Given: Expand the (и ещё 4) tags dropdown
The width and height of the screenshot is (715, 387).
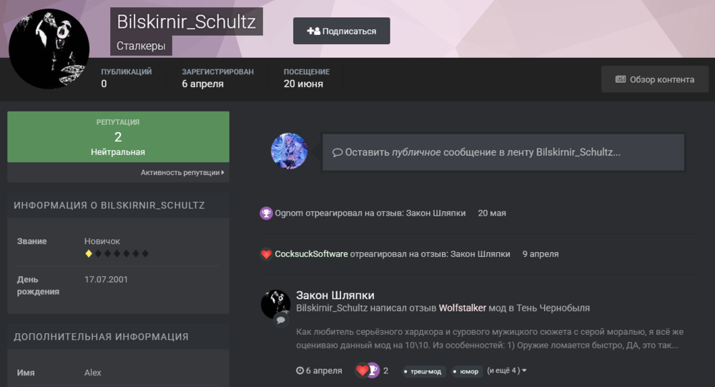Looking at the screenshot, I should click(507, 371).
